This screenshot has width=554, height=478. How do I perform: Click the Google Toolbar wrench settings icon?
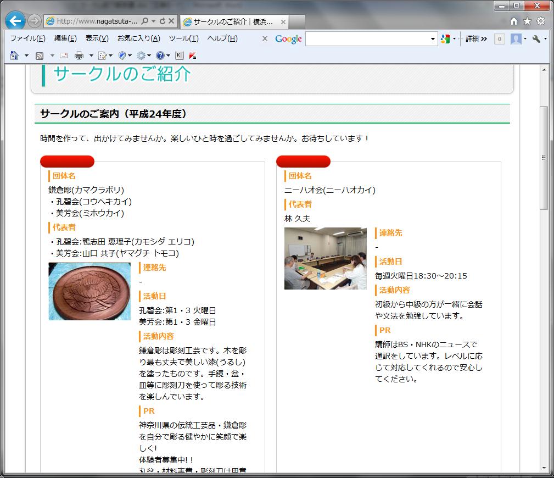point(536,39)
